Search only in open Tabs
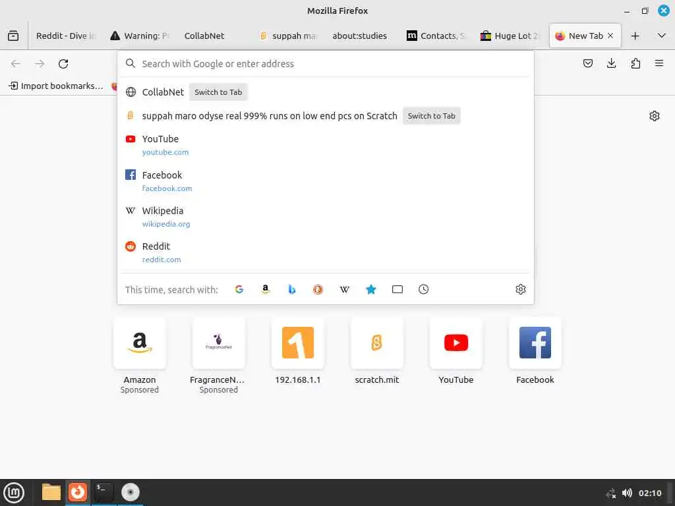Image resolution: width=675 pixels, height=506 pixels. tap(397, 290)
